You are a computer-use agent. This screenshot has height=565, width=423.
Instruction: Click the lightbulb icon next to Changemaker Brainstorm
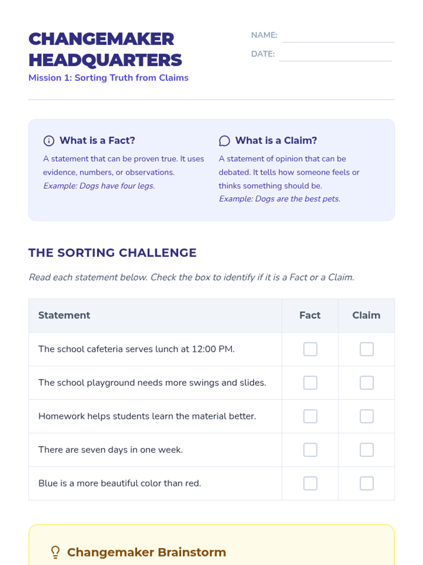[55, 552]
